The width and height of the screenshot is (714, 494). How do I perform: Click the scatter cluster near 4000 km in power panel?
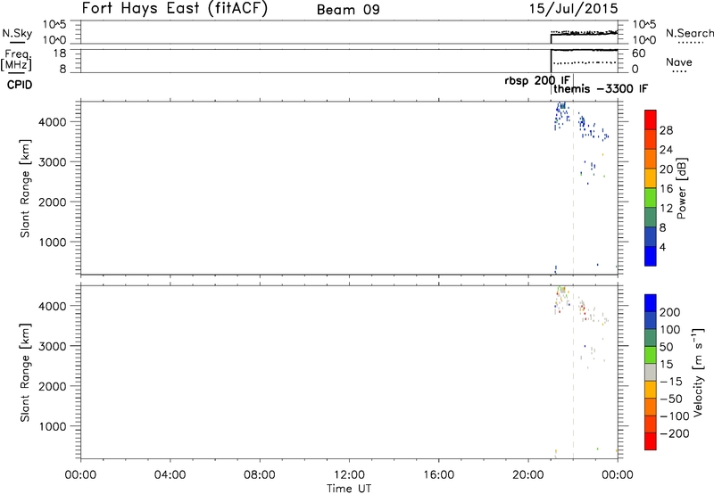[561, 116]
